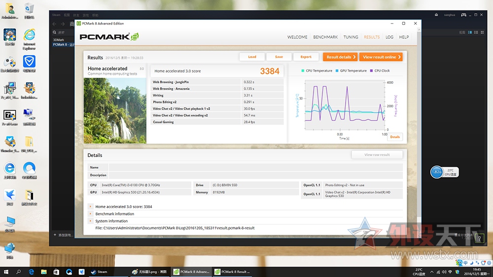This screenshot has width=493, height=277.
Task: Open File Explorer from the taskbar
Action: tap(44, 272)
